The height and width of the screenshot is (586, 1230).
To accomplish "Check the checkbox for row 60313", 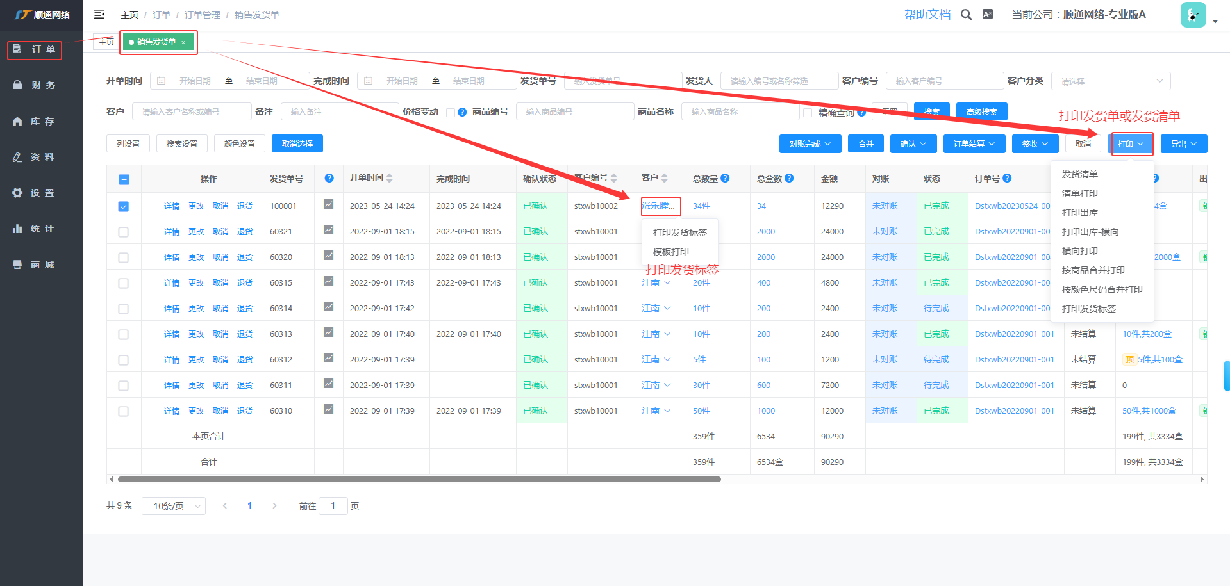I will click(x=123, y=334).
